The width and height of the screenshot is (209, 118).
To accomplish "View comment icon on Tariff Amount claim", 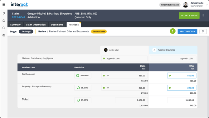I will [x=108, y=75].
